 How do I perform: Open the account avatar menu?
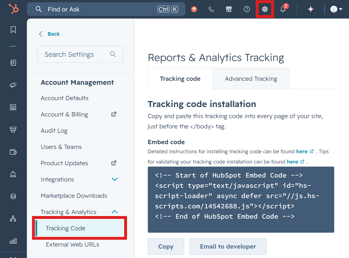336,9
